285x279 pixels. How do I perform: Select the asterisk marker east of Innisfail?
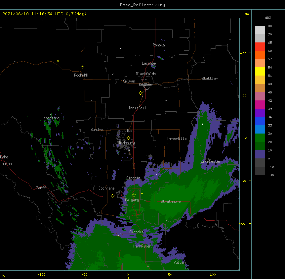click(166, 100)
